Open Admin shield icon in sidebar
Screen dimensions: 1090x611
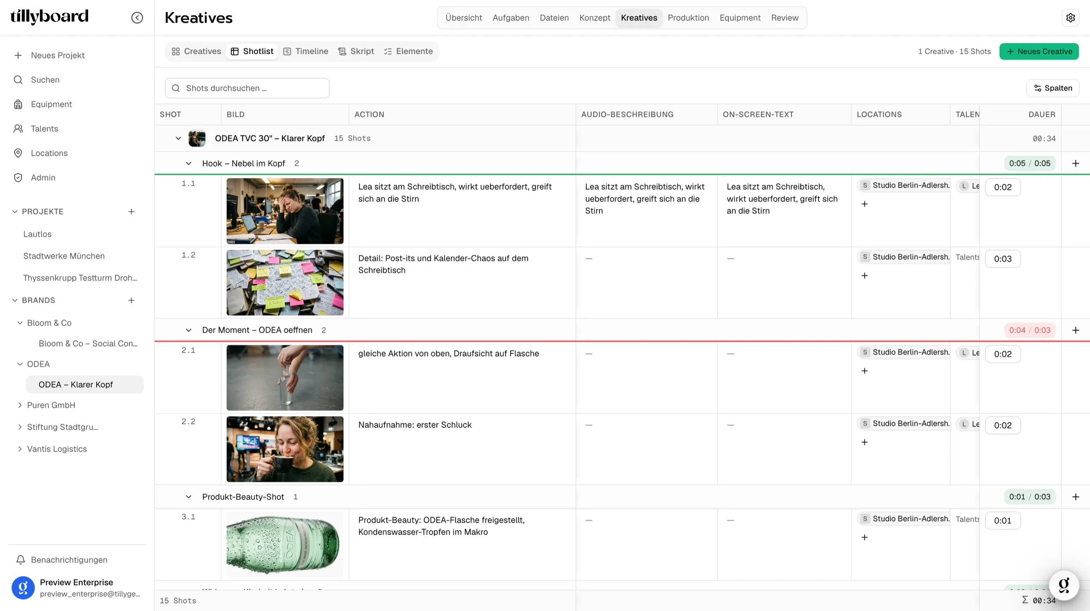coord(18,177)
